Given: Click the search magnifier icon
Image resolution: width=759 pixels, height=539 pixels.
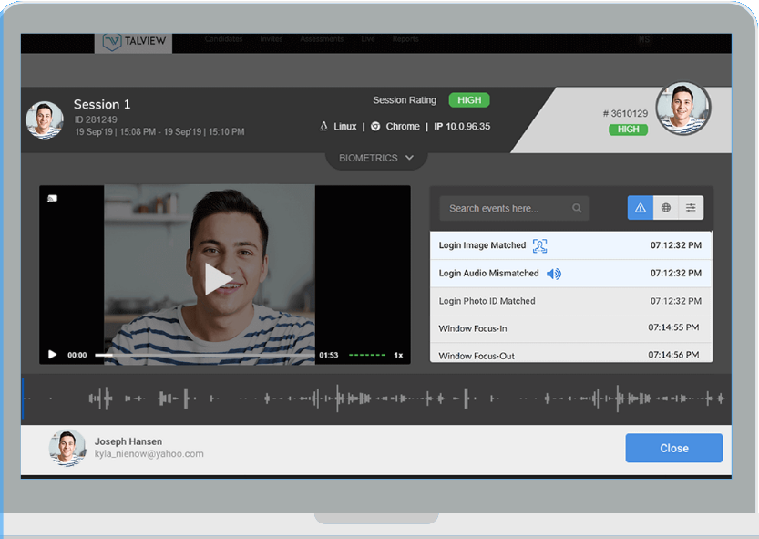Looking at the screenshot, I should [x=577, y=209].
